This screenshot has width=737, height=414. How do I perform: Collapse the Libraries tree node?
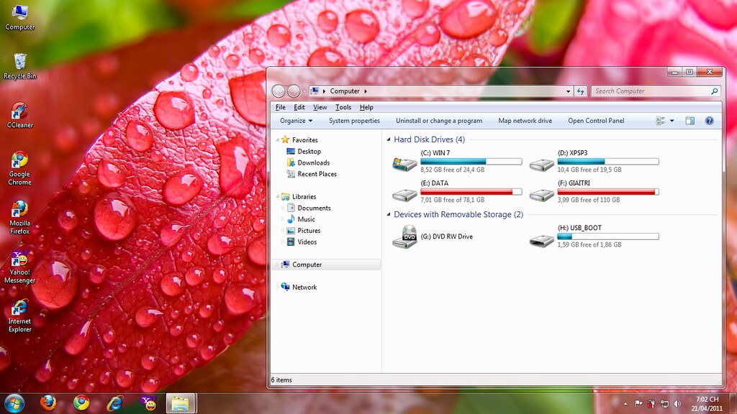[x=277, y=196]
